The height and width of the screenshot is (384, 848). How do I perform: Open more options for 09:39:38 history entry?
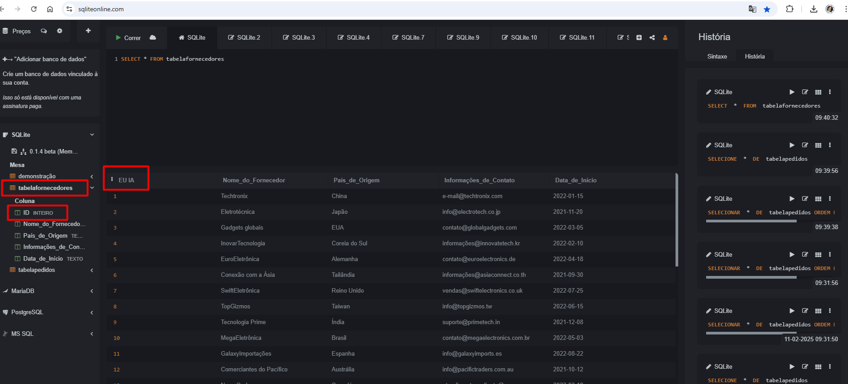(830, 199)
